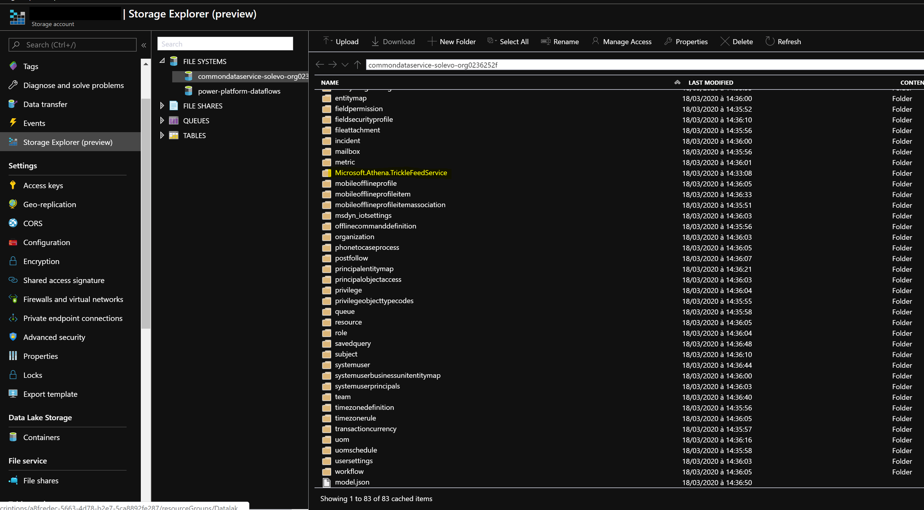
Task: Click the Rename toolbar icon
Action: (x=546, y=41)
